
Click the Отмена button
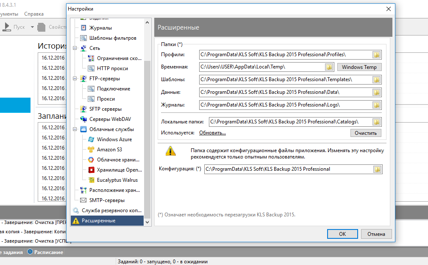coord(376,234)
